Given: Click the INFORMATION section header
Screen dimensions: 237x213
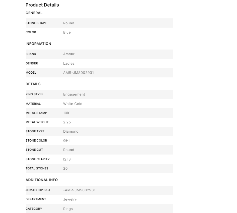Looking at the screenshot, I should (38, 44).
